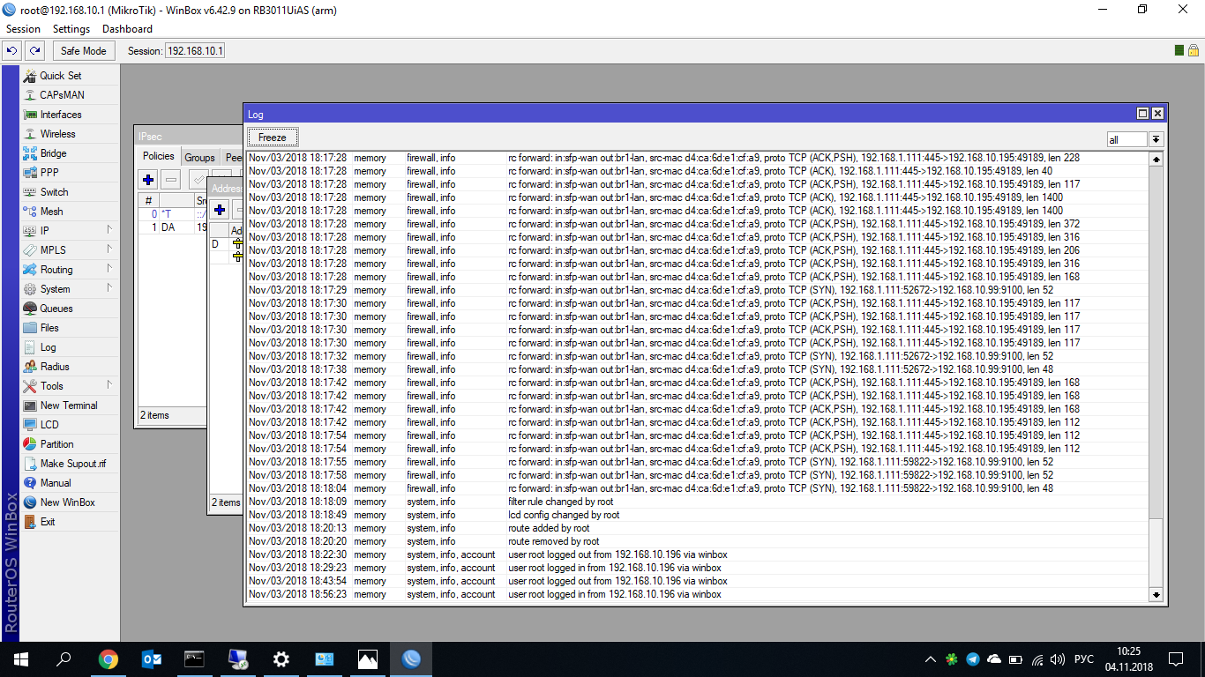This screenshot has height=677, width=1205.
Task: Show hidden tray icons chevron
Action: tap(930, 659)
